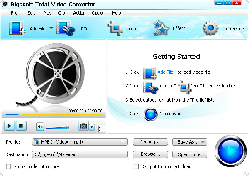Click the Add File filmstrip icon in toolbar
This screenshot has height=176, width=249.
[x=17, y=28]
